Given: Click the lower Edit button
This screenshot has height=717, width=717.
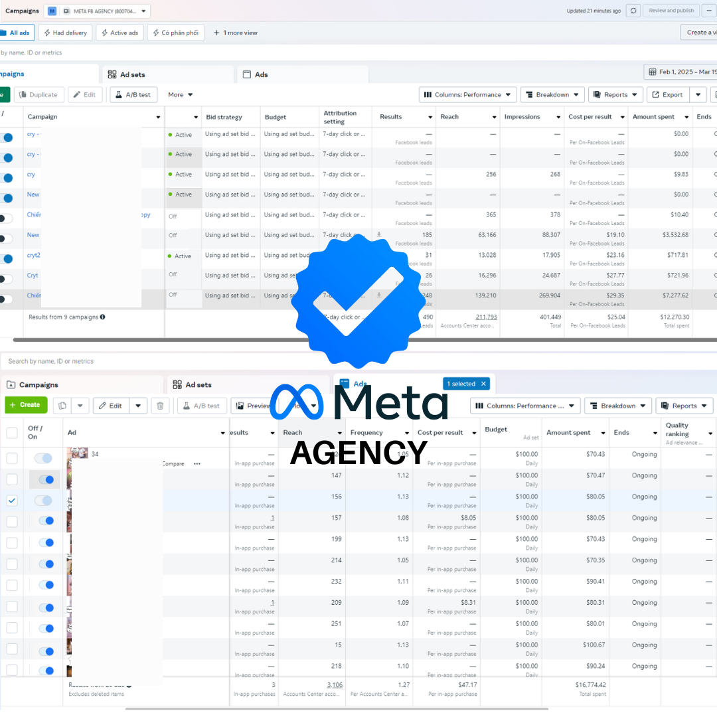Looking at the screenshot, I should [111, 406].
